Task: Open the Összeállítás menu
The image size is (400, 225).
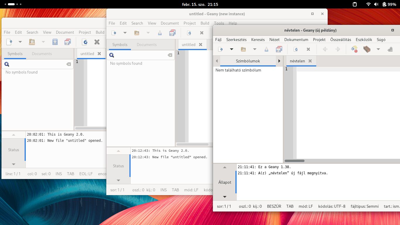Action: coord(341,40)
